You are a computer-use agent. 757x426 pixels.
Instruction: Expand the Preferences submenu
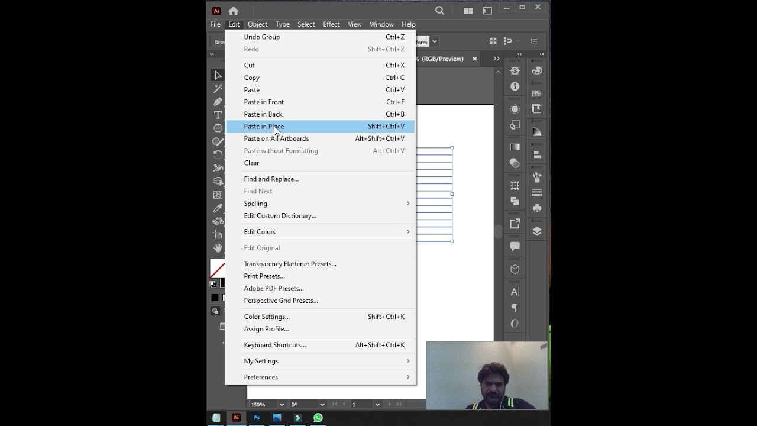click(321, 377)
